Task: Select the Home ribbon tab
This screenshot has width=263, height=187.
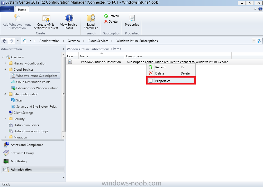Action: tap(22, 10)
